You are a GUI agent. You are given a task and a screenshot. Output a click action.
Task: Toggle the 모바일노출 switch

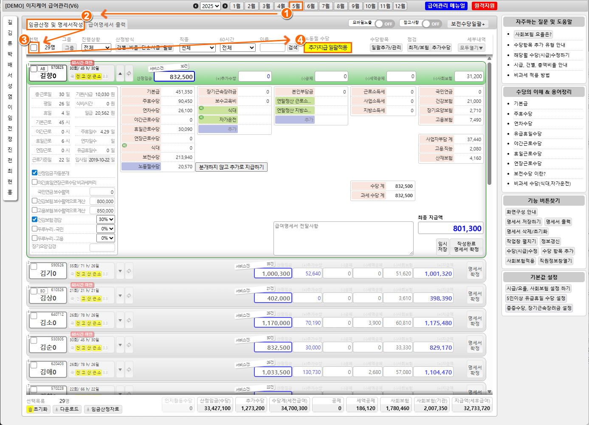(x=384, y=24)
